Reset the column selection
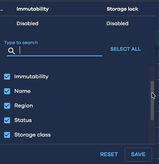The height and width of the screenshot is (164, 159). [109, 154]
